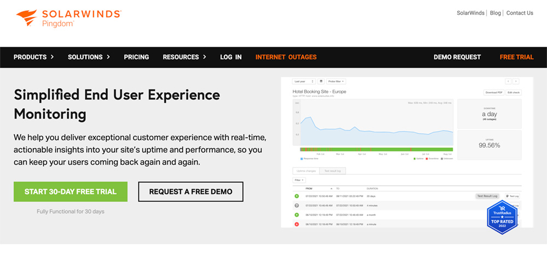Viewport: 547px width, 253px height.
Task: Go to previous period arrow in dashboard
Action: [x=508, y=81]
